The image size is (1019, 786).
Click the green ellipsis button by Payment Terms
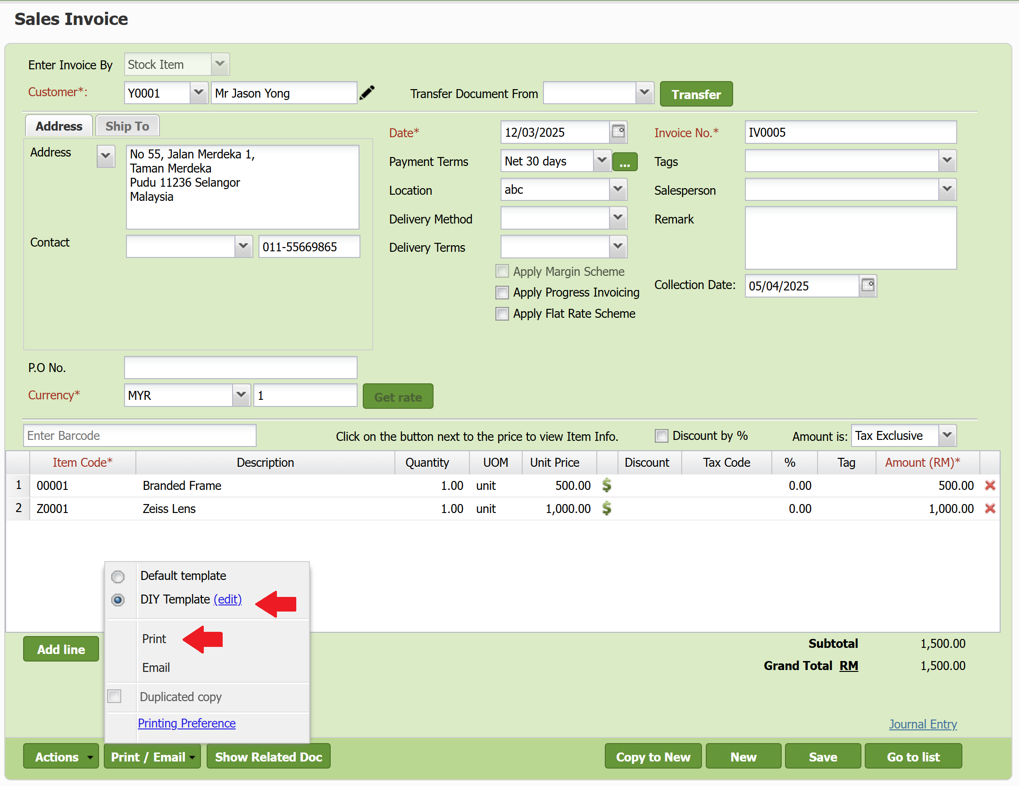pos(625,162)
